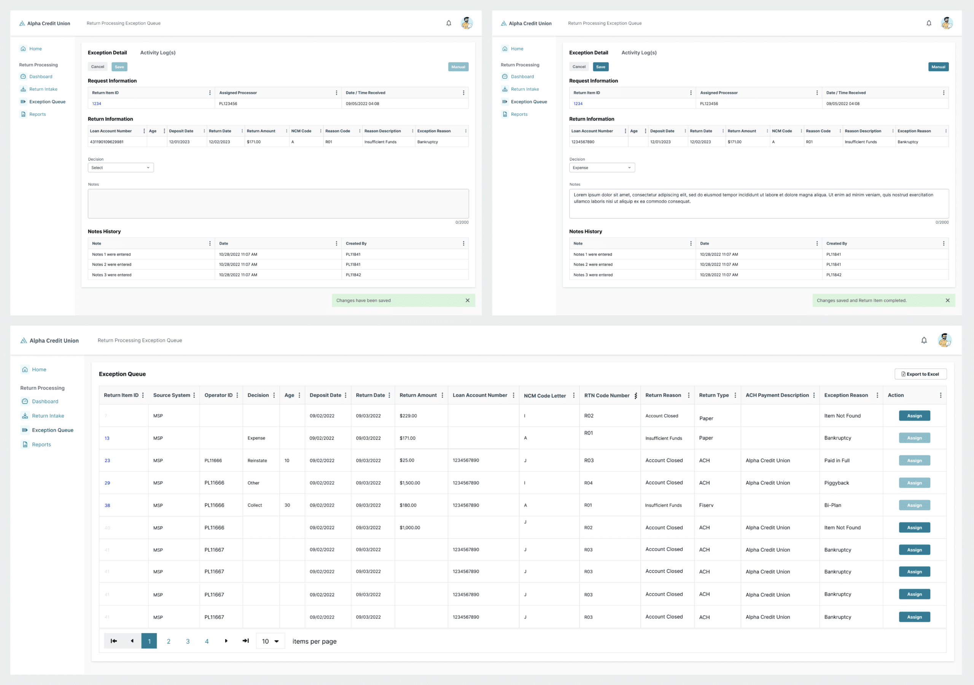Click notification bell in top-left Exception Detail screen
Image resolution: width=974 pixels, height=685 pixels.
(449, 23)
